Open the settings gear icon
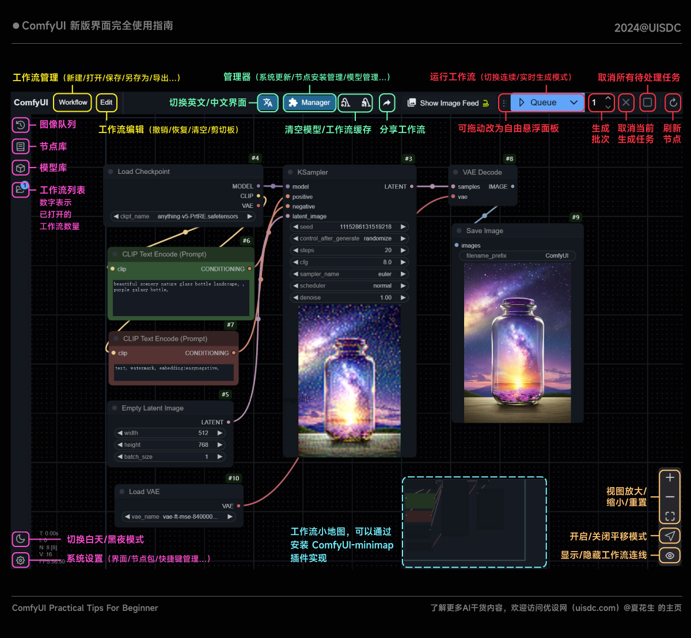Screen dimensions: 691x638 [x=21, y=560]
